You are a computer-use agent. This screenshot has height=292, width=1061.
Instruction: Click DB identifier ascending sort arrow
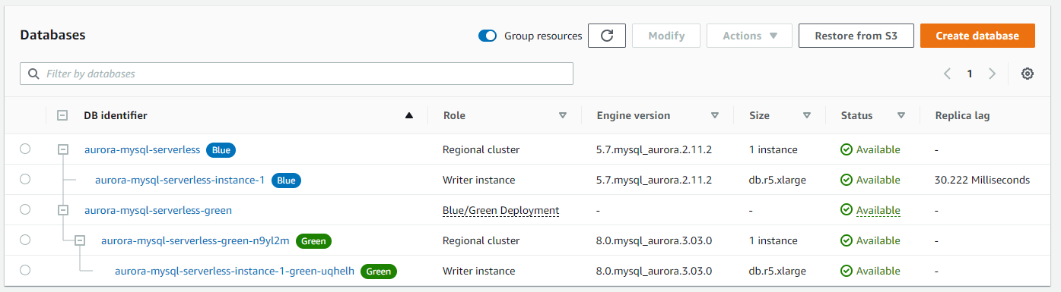click(x=409, y=115)
